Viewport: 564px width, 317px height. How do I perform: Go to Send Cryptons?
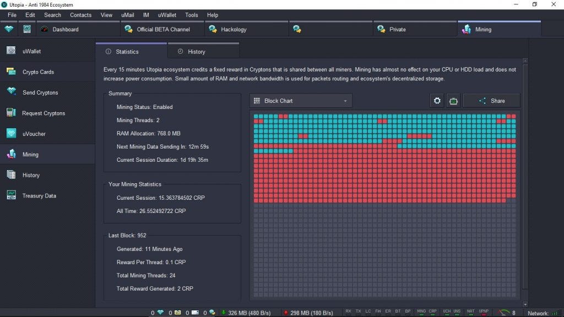click(x=47, y=92)
